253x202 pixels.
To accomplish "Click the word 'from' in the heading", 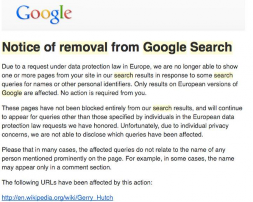I will click(x=125, y=47).
